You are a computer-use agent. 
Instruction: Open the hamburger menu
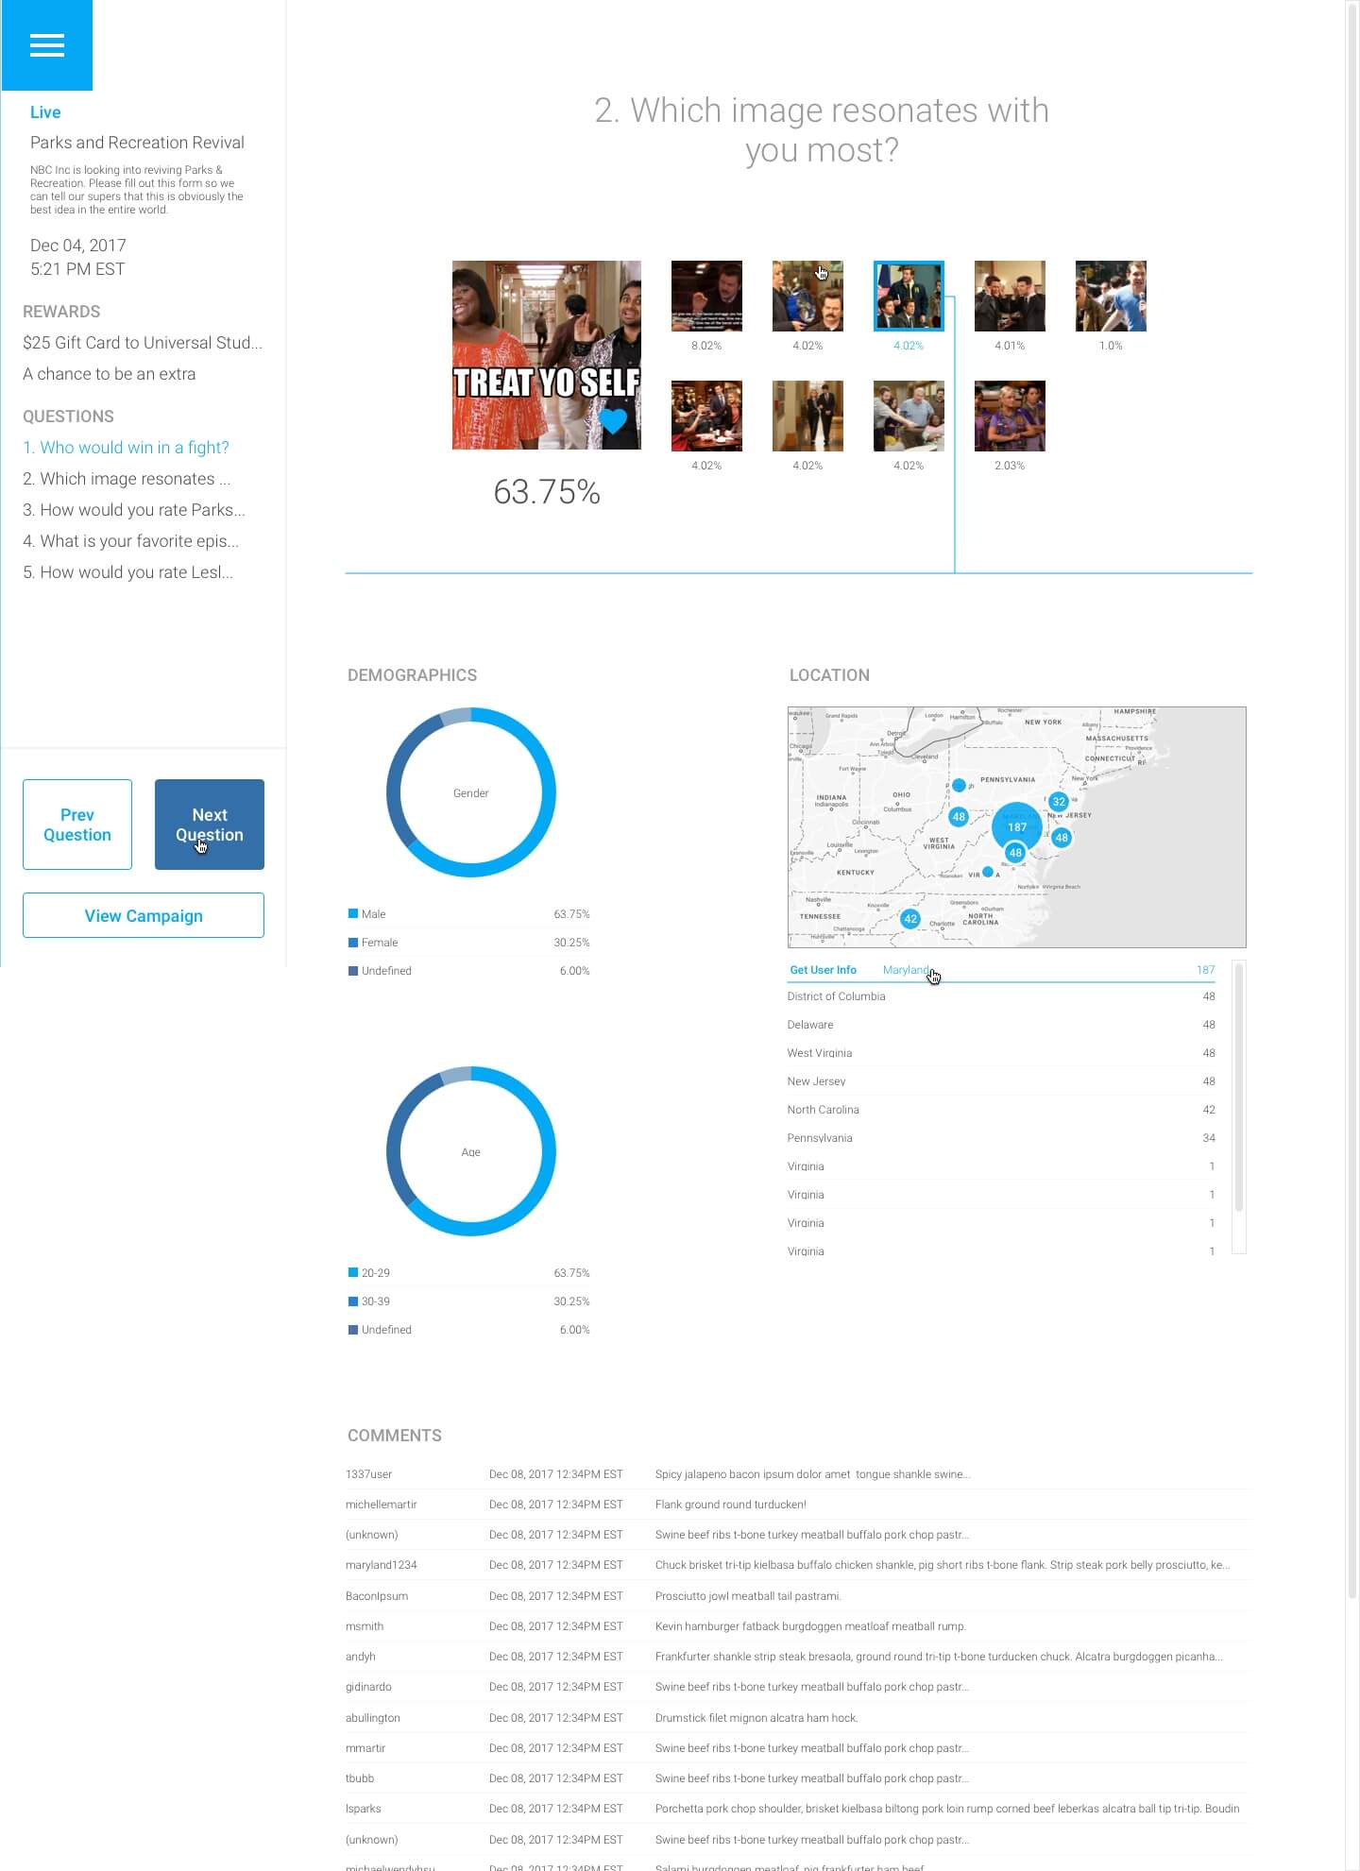click(x=46, y=45)
